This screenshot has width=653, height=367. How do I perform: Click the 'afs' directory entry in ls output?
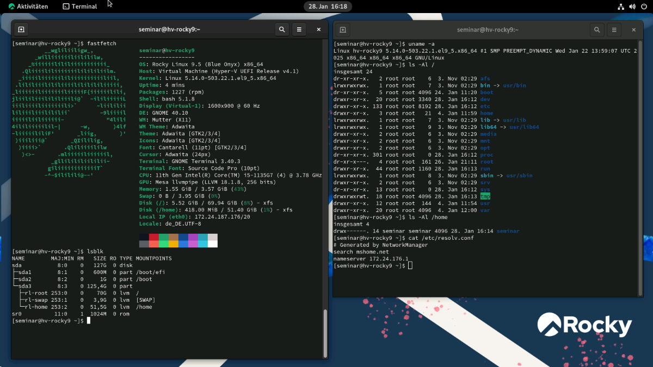tap(485, 78)
